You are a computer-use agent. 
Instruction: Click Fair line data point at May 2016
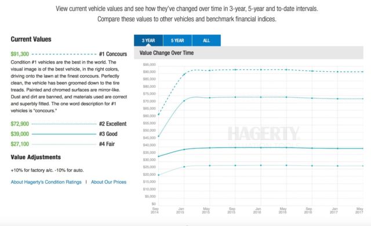tap(286, 165)
